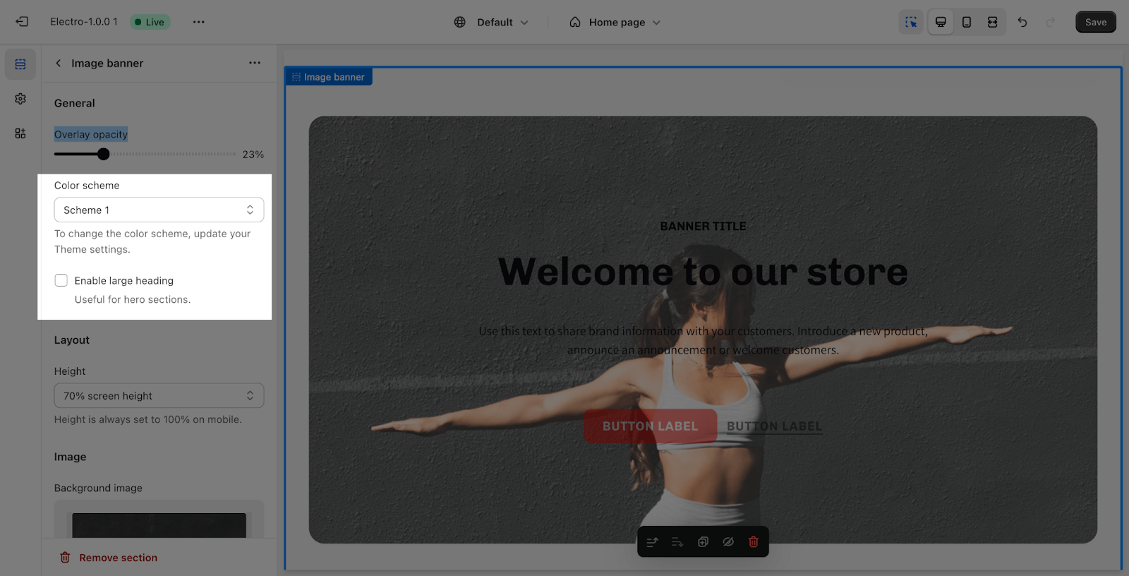Open the Height dropdown

point(159,395)
